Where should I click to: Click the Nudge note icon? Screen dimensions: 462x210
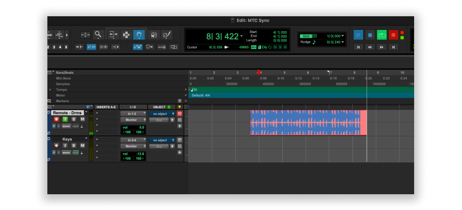tap(314, 42)
